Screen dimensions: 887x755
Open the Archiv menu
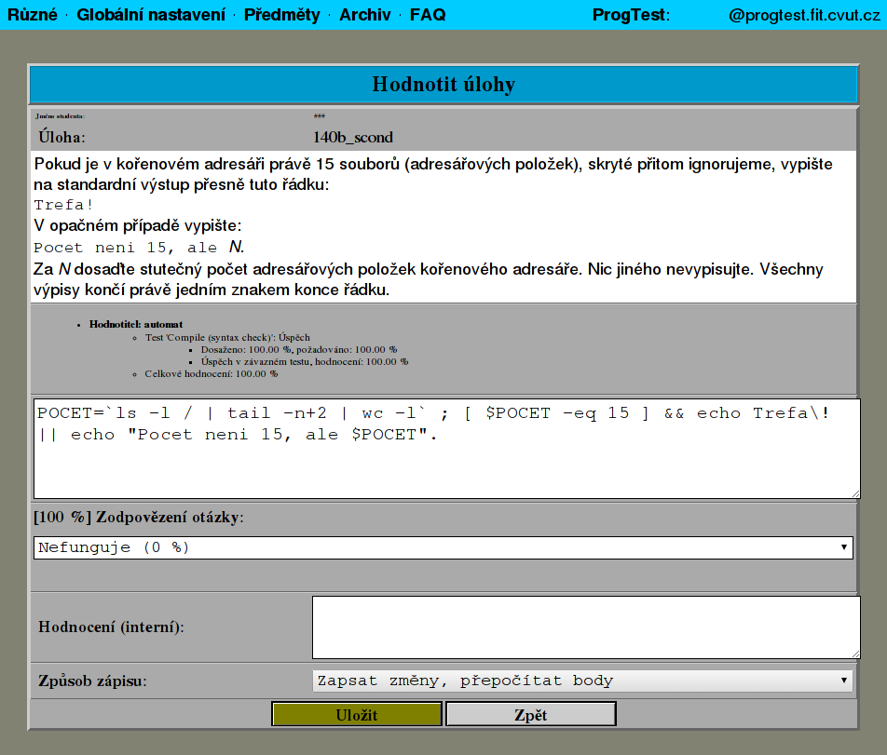pyautogui.click(x=363, y=15)
